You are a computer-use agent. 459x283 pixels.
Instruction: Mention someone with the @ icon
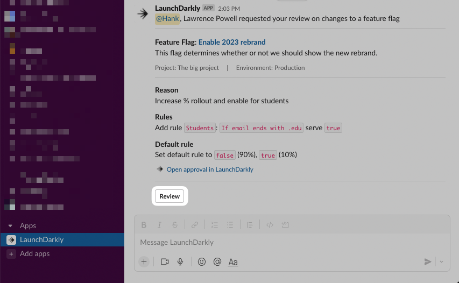(217, 262)
